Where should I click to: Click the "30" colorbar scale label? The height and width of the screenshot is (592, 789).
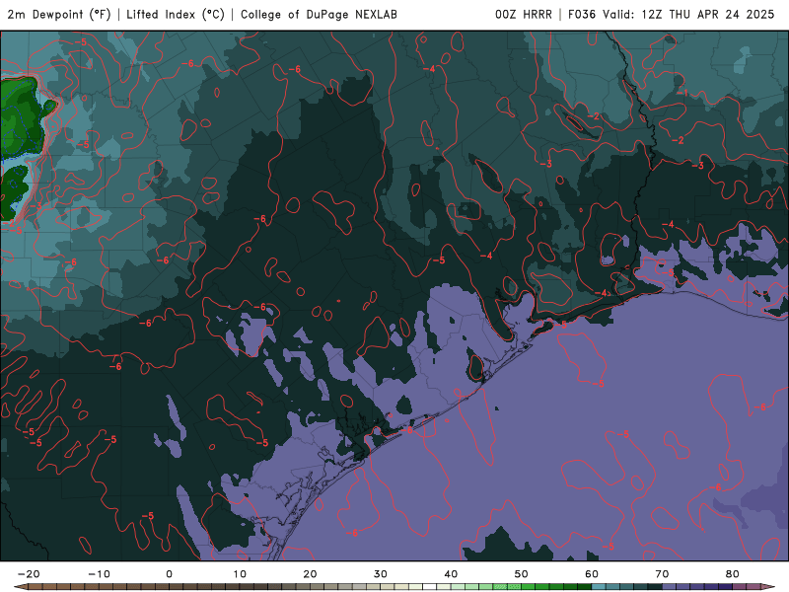[x=381, y=574]
